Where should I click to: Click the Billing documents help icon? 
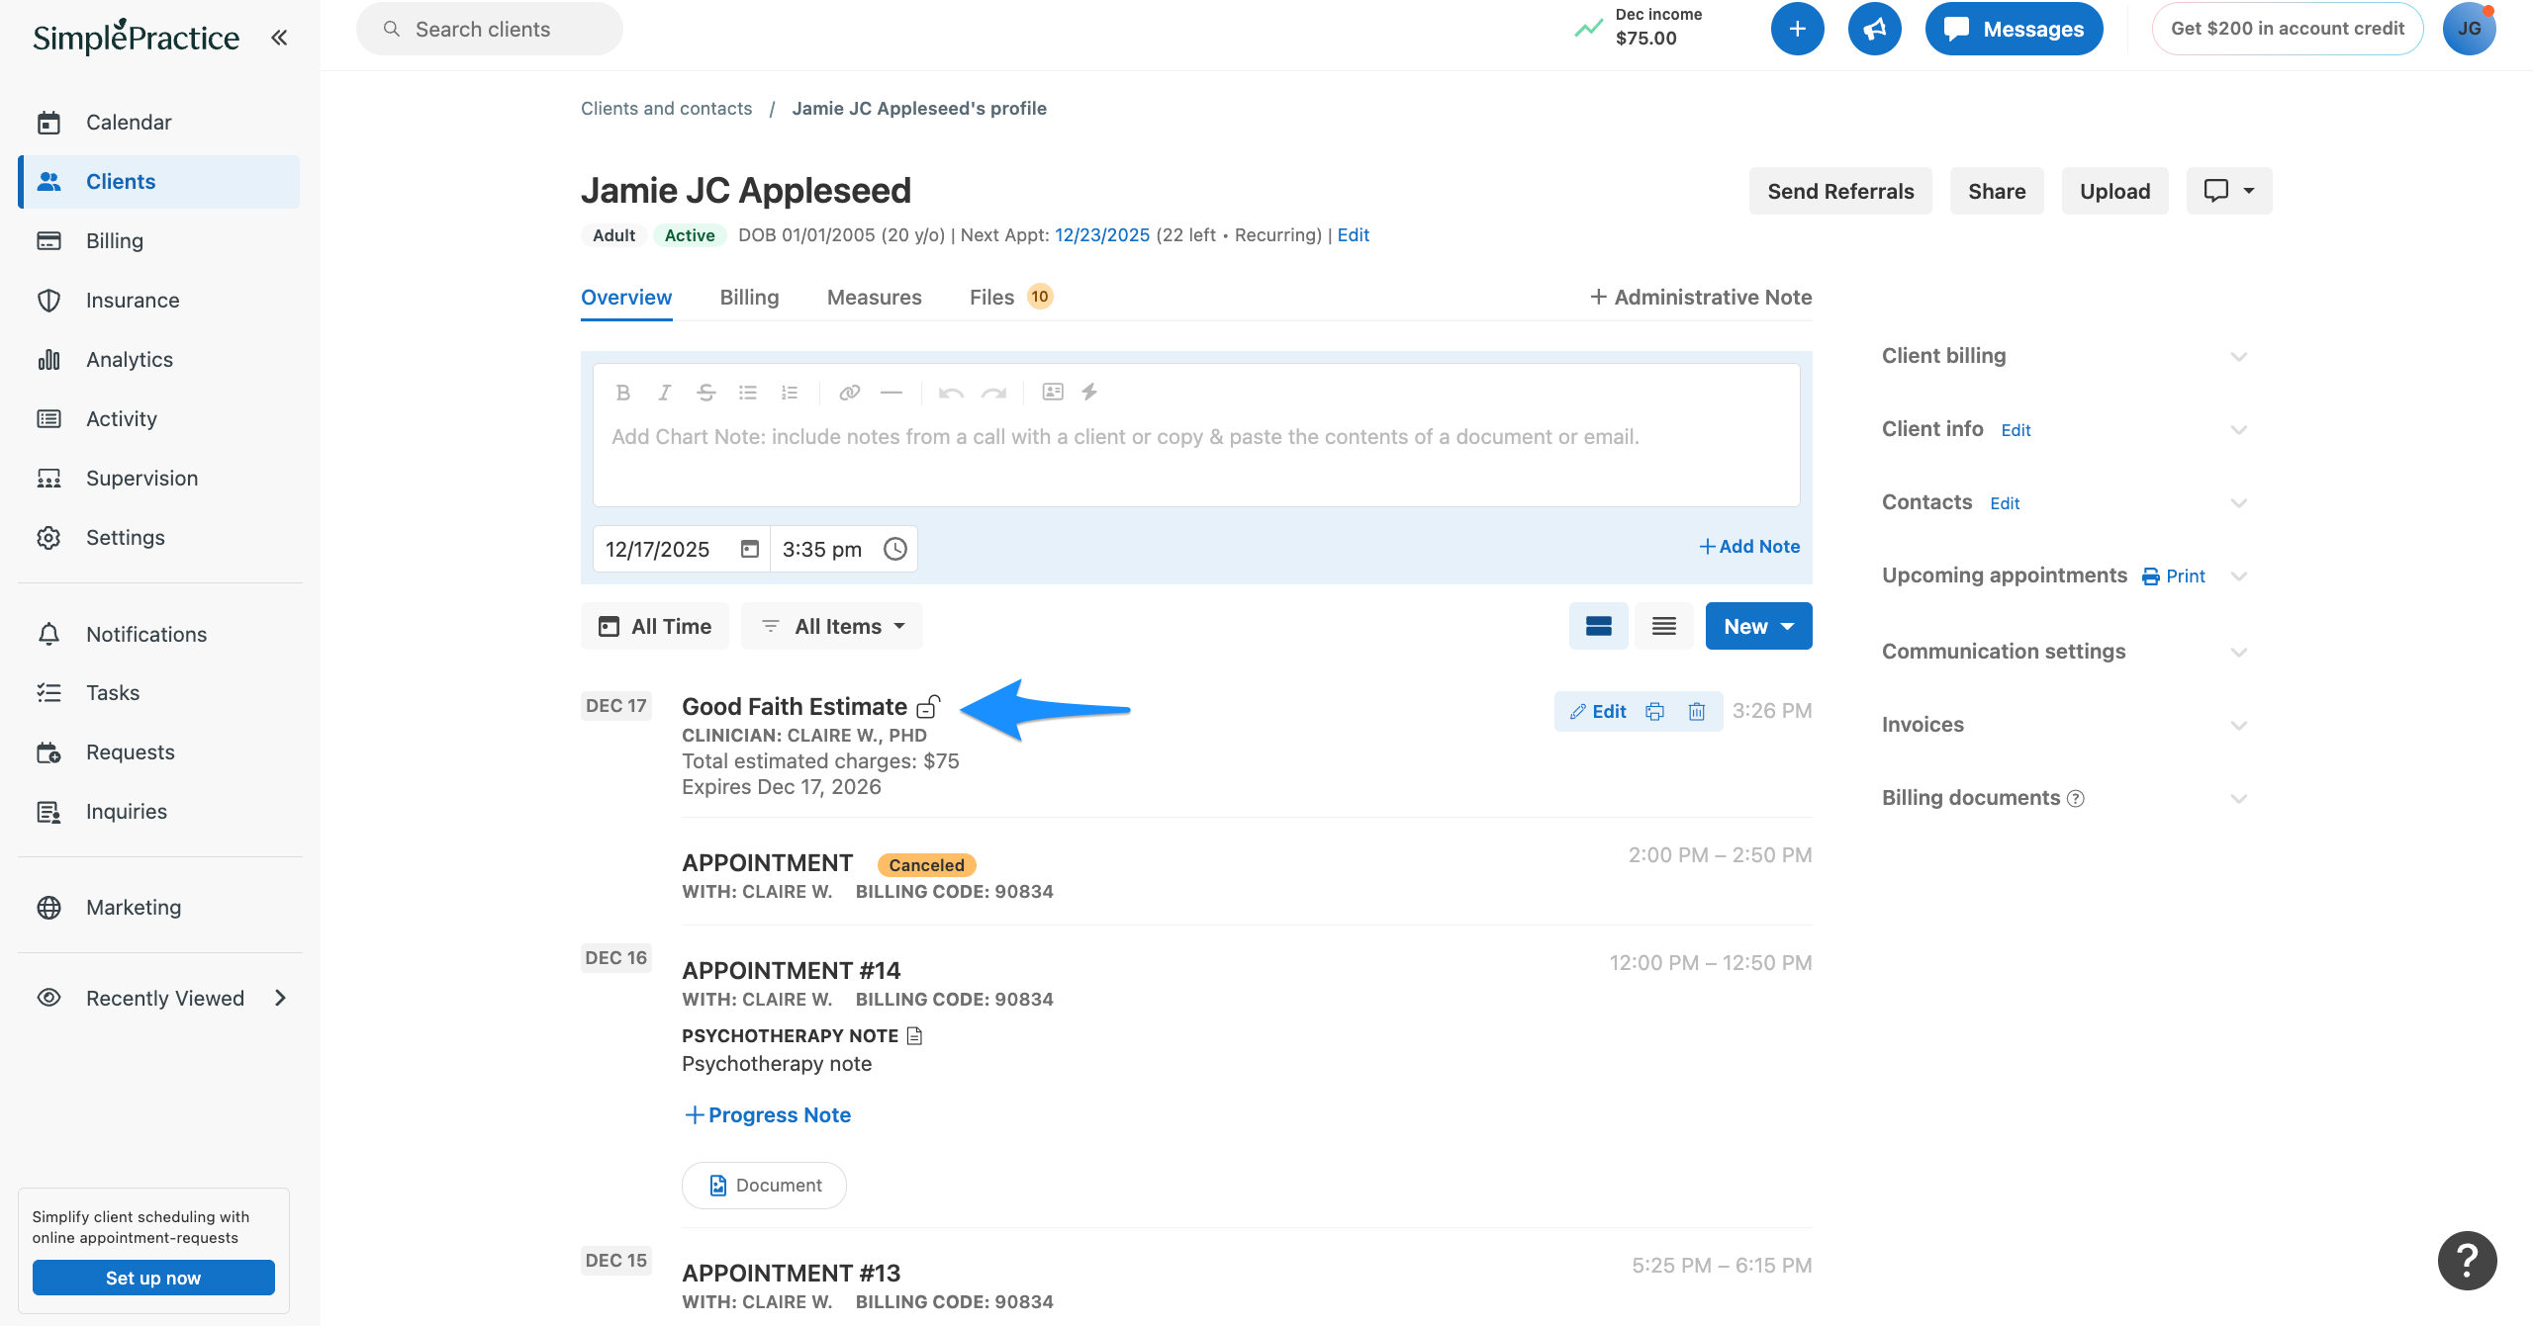(2076, 798)
